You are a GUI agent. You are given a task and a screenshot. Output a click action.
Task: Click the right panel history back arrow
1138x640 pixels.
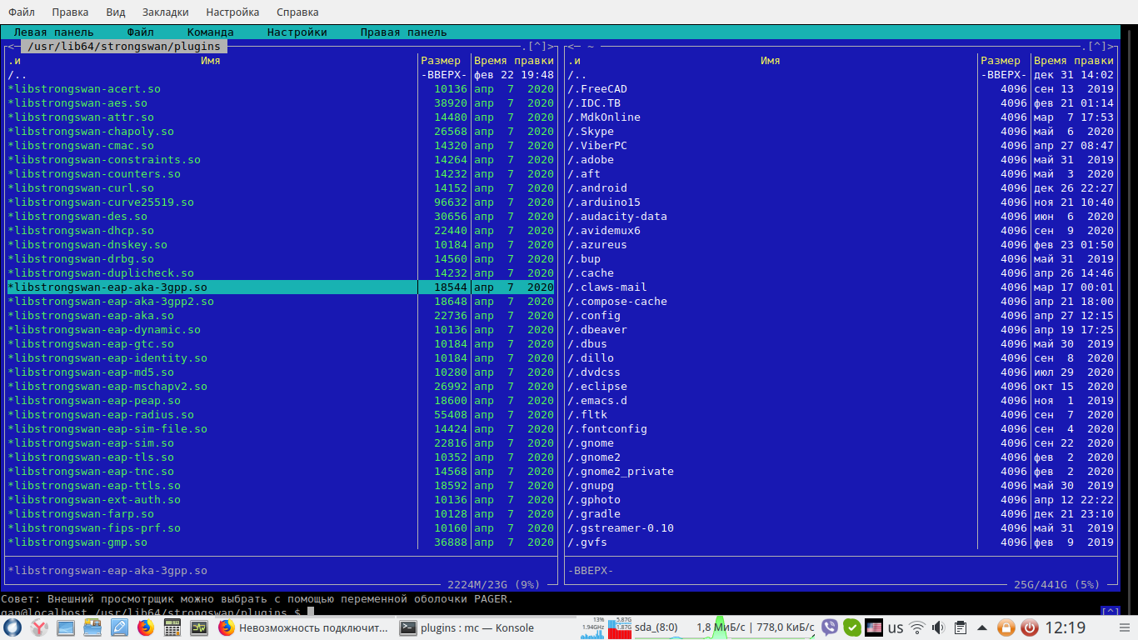[571, 47]
